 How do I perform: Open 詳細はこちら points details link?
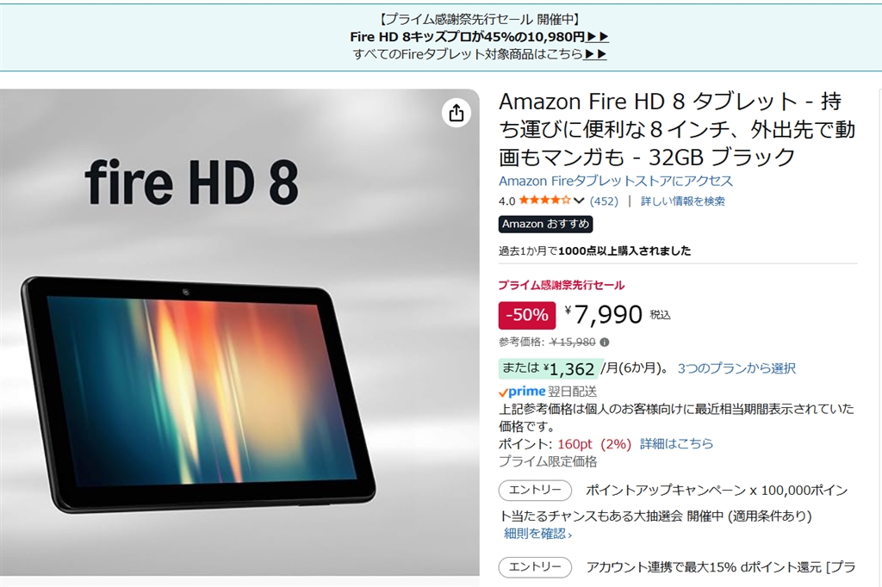tap(676, 443)
